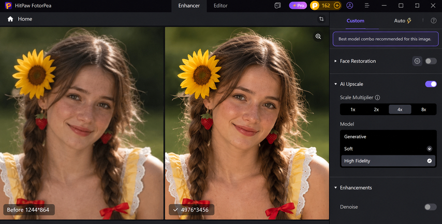The width and height of the screenshot is (442, 224).
Task: Choose the Soft model
Action: pos(388,149)
